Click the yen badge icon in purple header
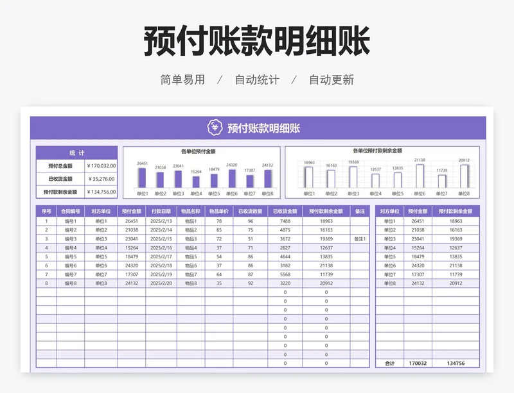514x393 pixels. [x=215, y=128]
